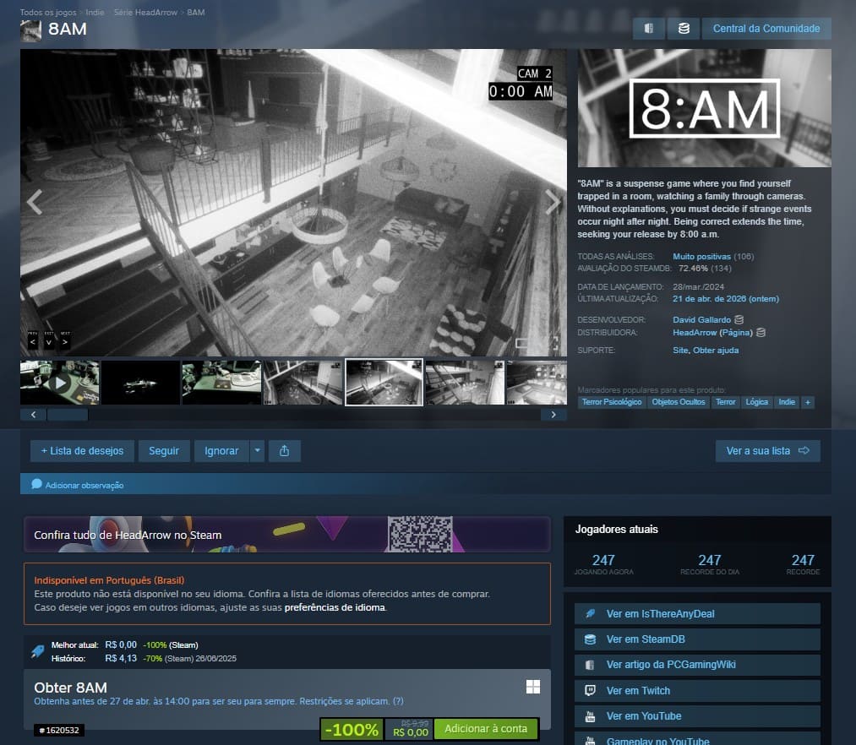Expand more tags with plus button
The width and height of the screenshot is (856, 745).
point(808,402)
